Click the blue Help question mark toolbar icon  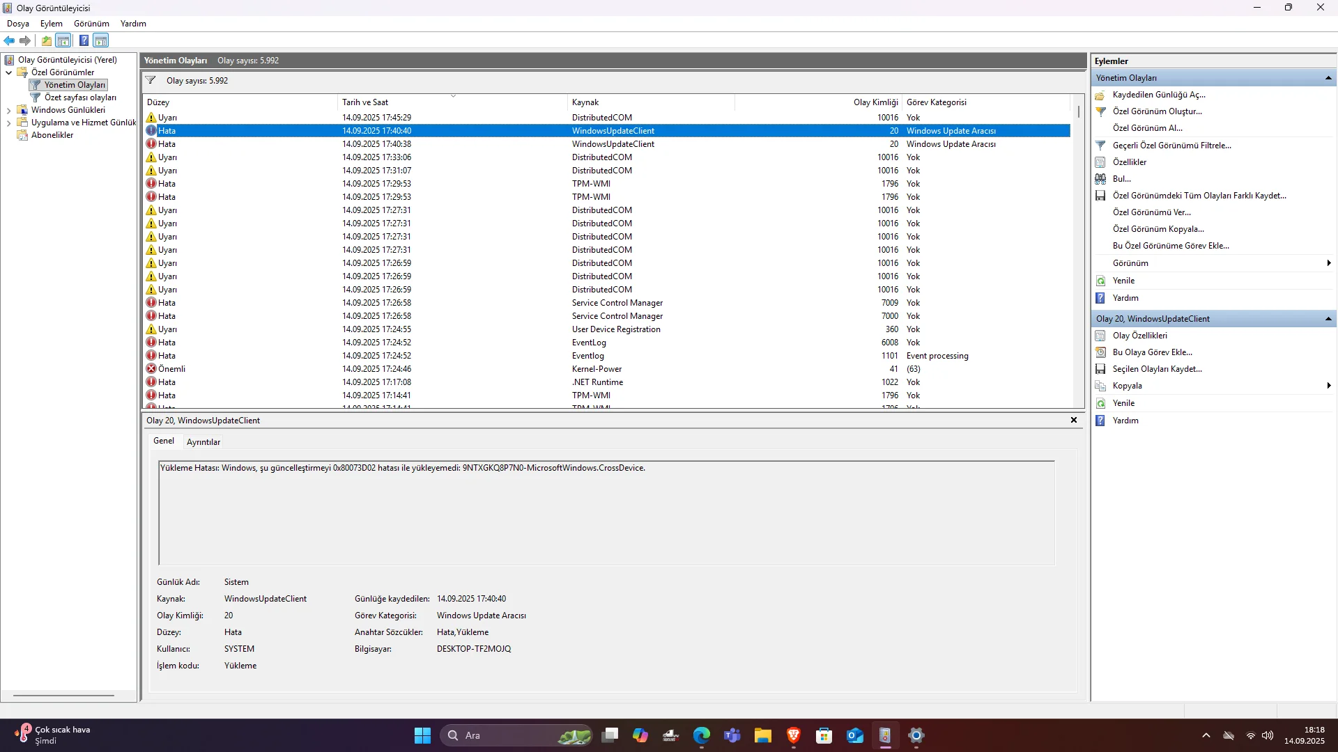[x=84, y=40]
